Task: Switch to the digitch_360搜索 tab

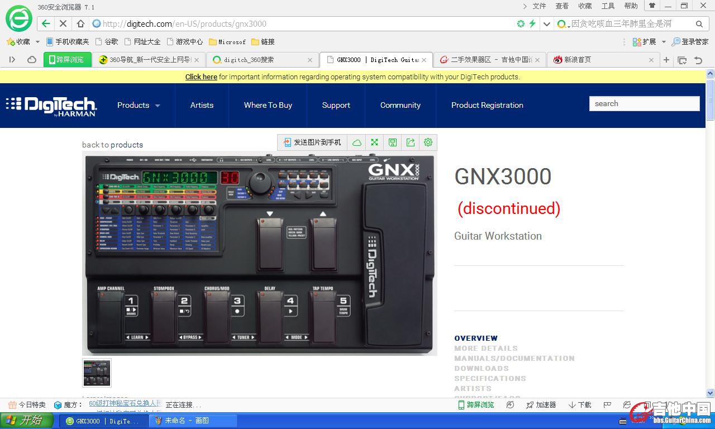Action: coord(262,60)
